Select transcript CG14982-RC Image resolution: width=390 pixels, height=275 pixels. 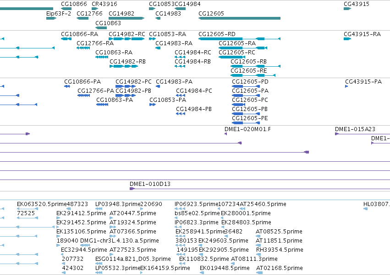(127, 34)
